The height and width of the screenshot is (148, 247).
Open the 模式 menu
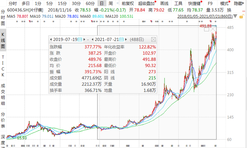[225, 3]
